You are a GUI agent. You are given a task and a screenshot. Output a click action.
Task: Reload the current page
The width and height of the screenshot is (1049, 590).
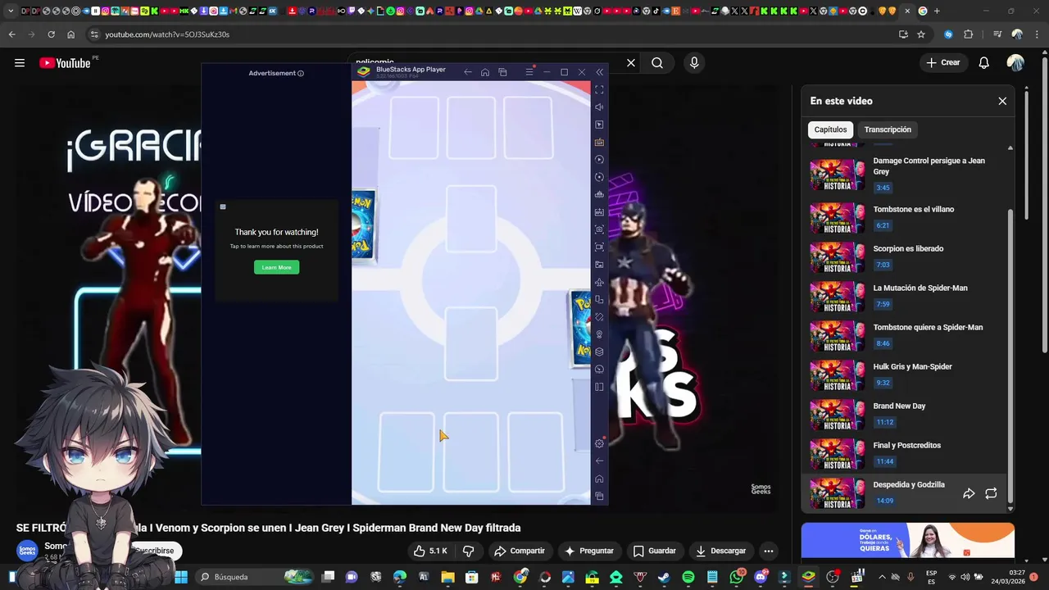pyautogui.click(x=51, y=34)
